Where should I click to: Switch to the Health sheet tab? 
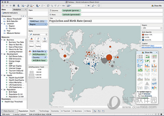(x=32, y=111)
